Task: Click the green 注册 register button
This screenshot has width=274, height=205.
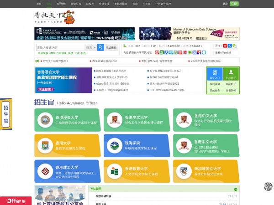Action: point(234,4)
